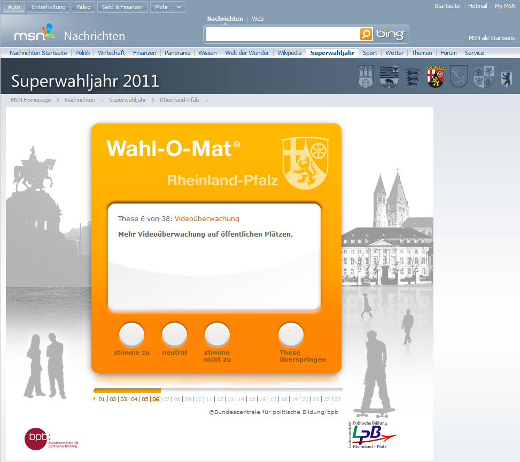Choose the 'stimme nicht zu' answer button
520x462 pixels.
(x=217, y=335)
